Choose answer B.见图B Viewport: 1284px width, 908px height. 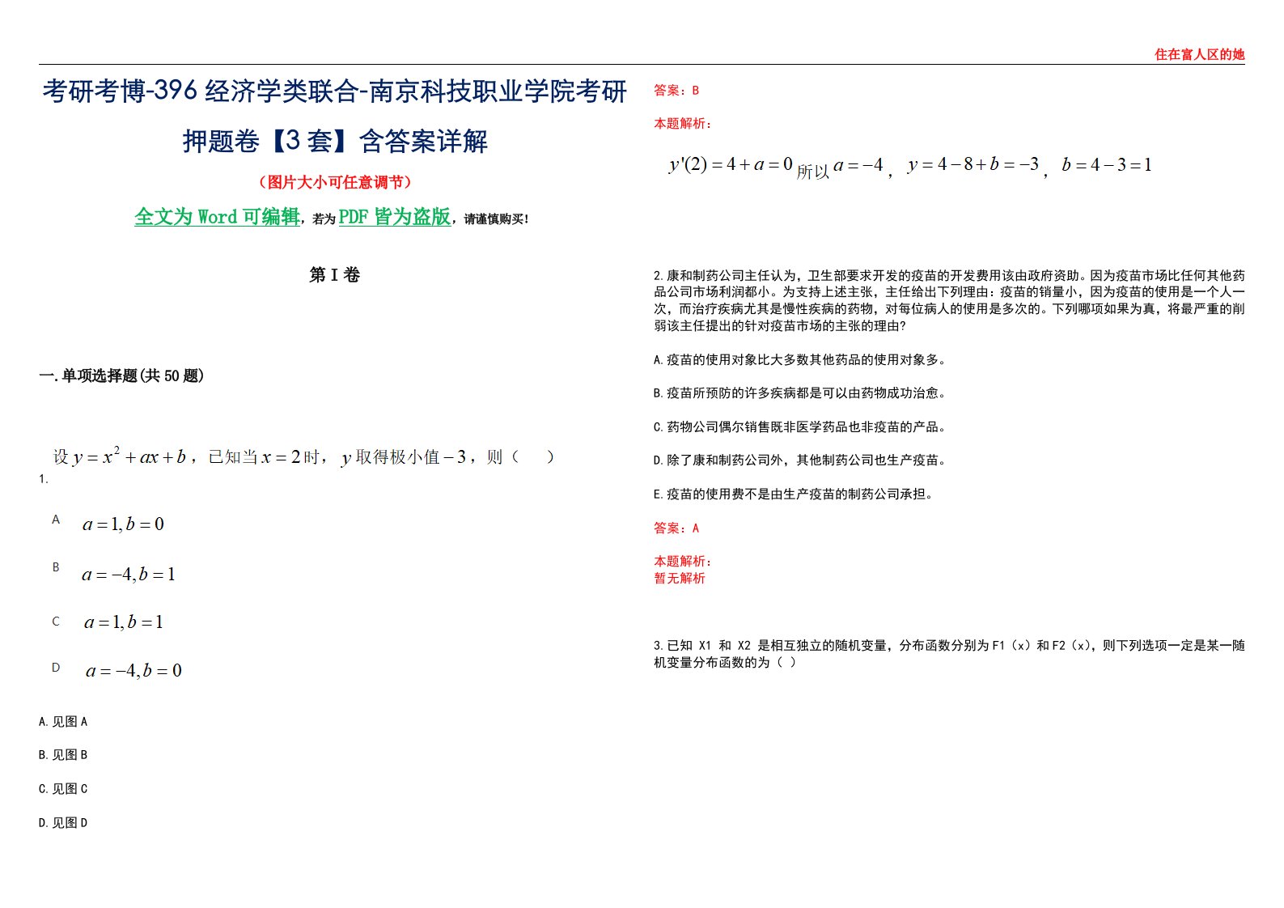(63, 755)
